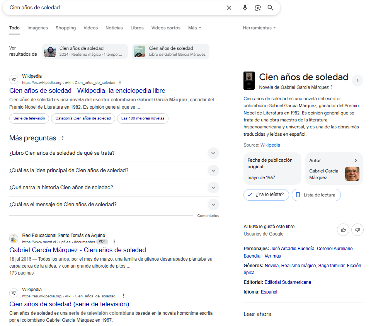Expand question about la idea principal
371x326 pixels.
click(213, 170)
